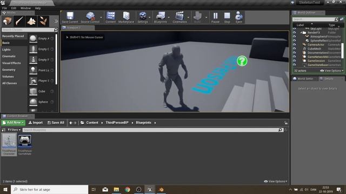Switch to the World Settings tab
Image resolution: width=346 pixels, height=194 pixels.
coord(305,79)
